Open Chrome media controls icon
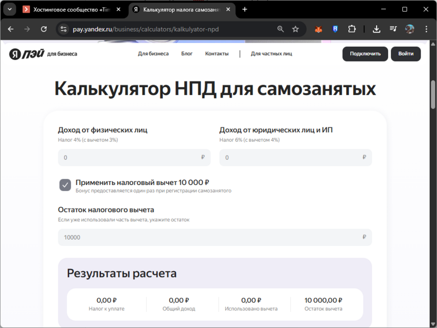Screen dimensions: 437x328 (392, 29)
